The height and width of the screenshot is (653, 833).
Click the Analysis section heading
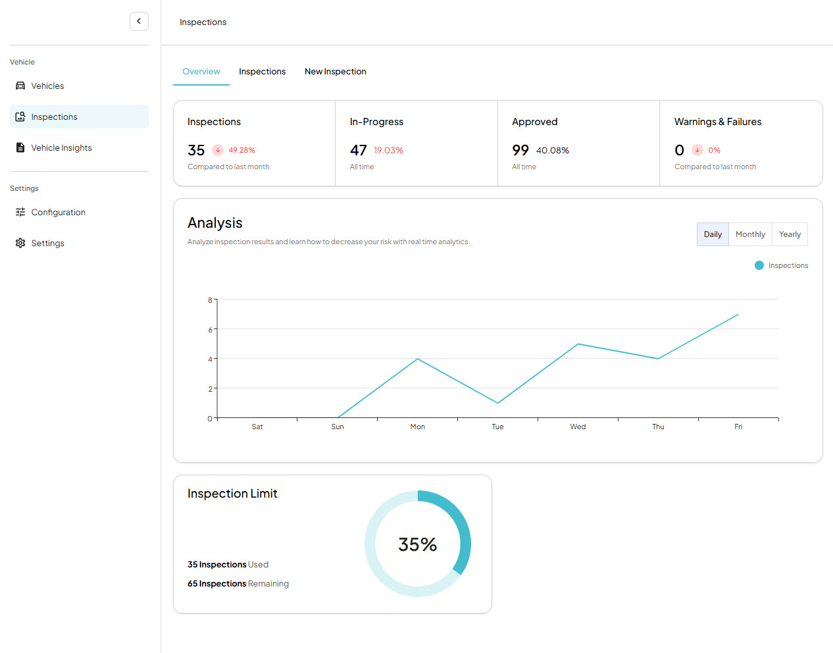coord(215,223)
